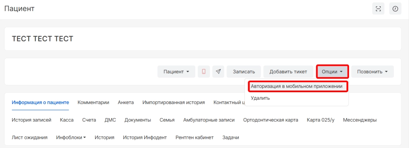409x148 pixels.
Task: Open the Амбулаторные записи tab
Action: [x=209, y=120]
